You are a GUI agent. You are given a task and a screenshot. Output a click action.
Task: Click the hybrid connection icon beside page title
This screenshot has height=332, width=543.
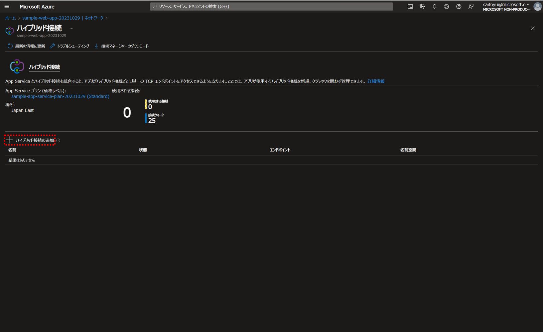coord(10,31)
